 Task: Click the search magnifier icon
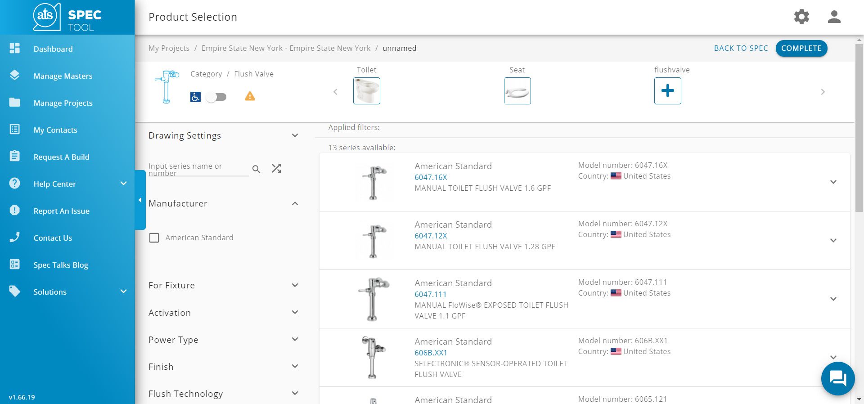[x=256, y=169]
